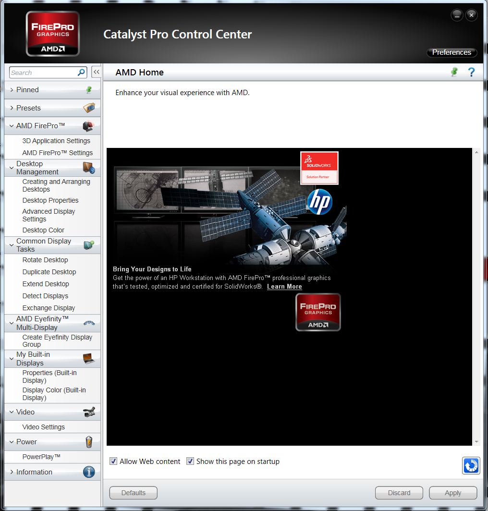Click the search magnifier icon
The image size is (488, 511).
[81, 73]
